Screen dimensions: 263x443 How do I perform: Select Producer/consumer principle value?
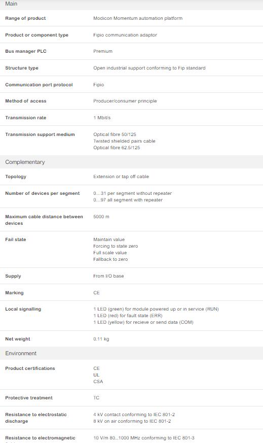(x=125, y=101)
